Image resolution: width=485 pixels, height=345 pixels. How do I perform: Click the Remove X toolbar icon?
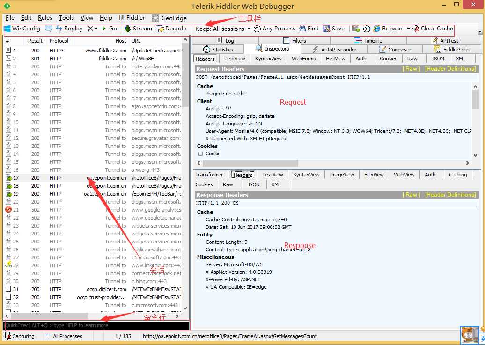90,29
